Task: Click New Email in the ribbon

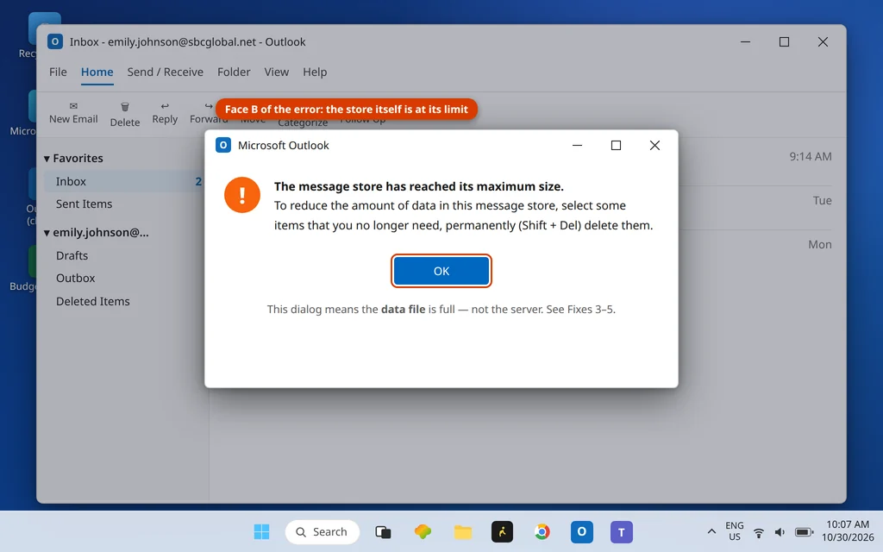Action: (73, 113)
